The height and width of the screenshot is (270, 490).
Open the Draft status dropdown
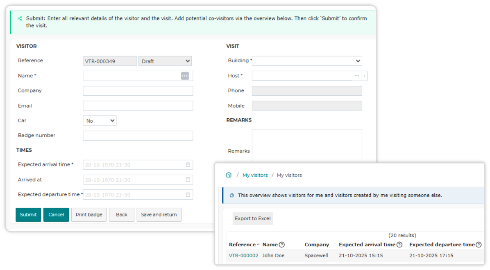pyautogui.click(x=165, y=61)
